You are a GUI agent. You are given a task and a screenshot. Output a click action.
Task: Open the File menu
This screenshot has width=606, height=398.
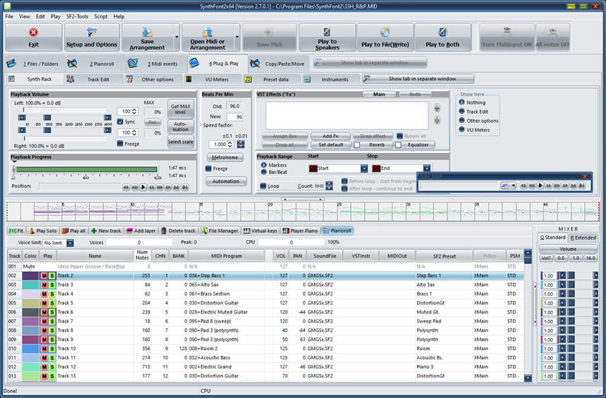pos(9,17)
